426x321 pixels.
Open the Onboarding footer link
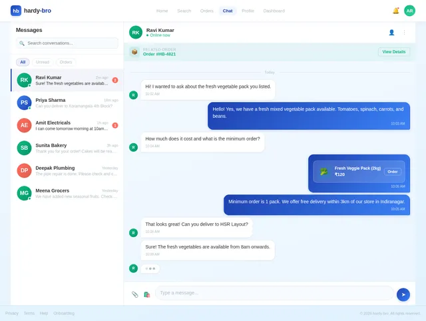64,313
